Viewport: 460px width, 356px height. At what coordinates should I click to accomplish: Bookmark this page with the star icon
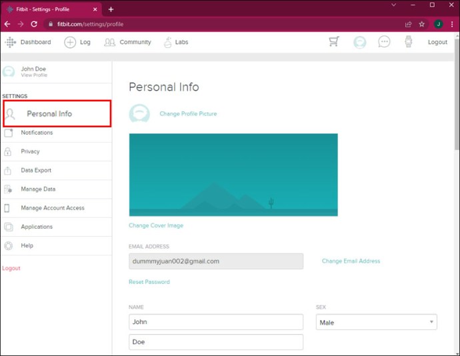click(421, 24)
